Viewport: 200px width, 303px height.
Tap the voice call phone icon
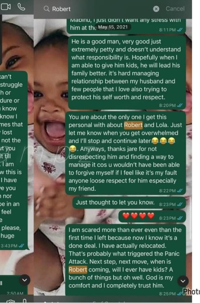21,7
